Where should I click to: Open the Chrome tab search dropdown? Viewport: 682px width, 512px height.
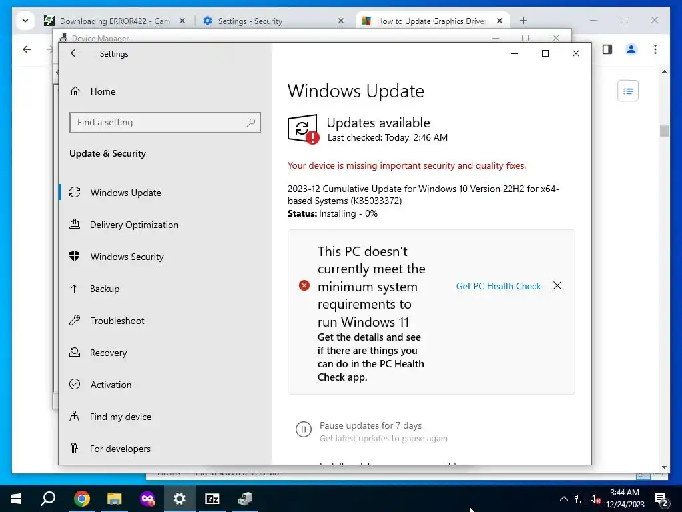coord(25,21)
